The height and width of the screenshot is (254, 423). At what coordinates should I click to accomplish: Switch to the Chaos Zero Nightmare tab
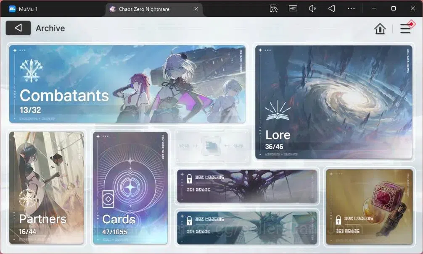pos(154,9)
